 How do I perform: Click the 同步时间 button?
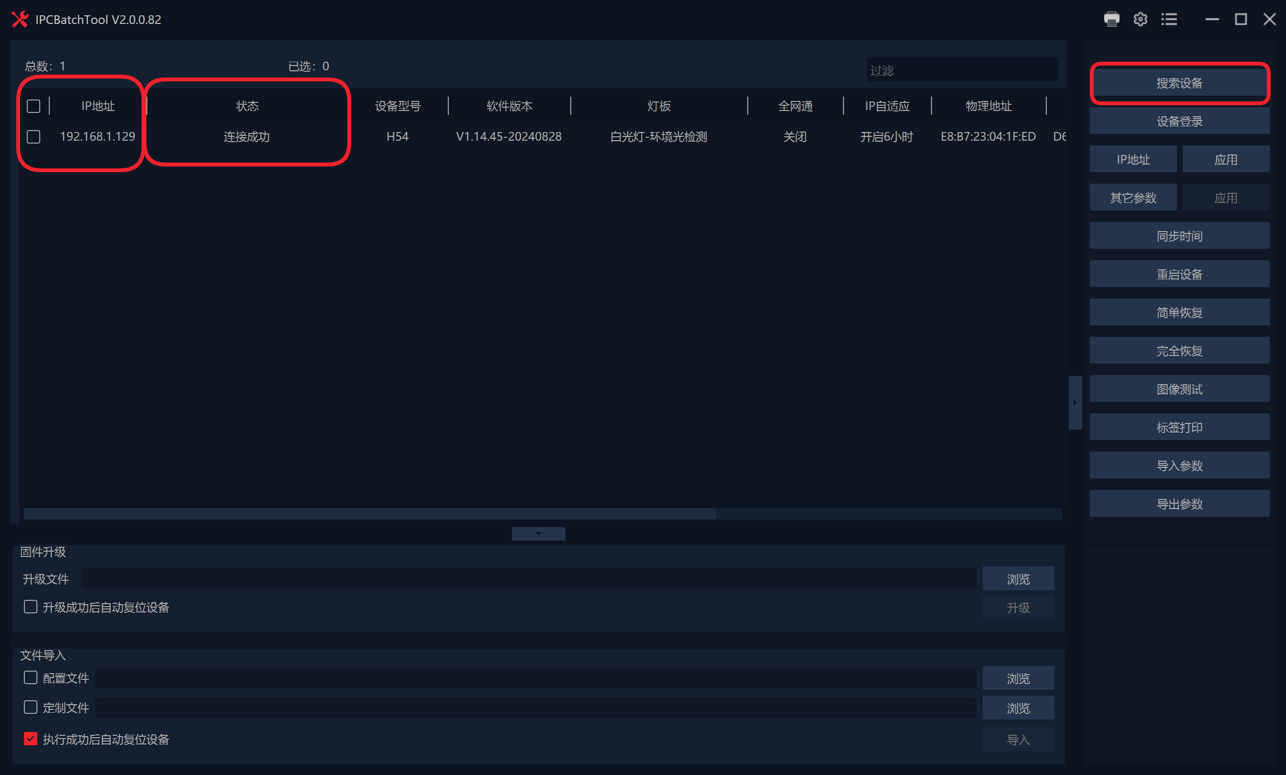[1179, 236]
